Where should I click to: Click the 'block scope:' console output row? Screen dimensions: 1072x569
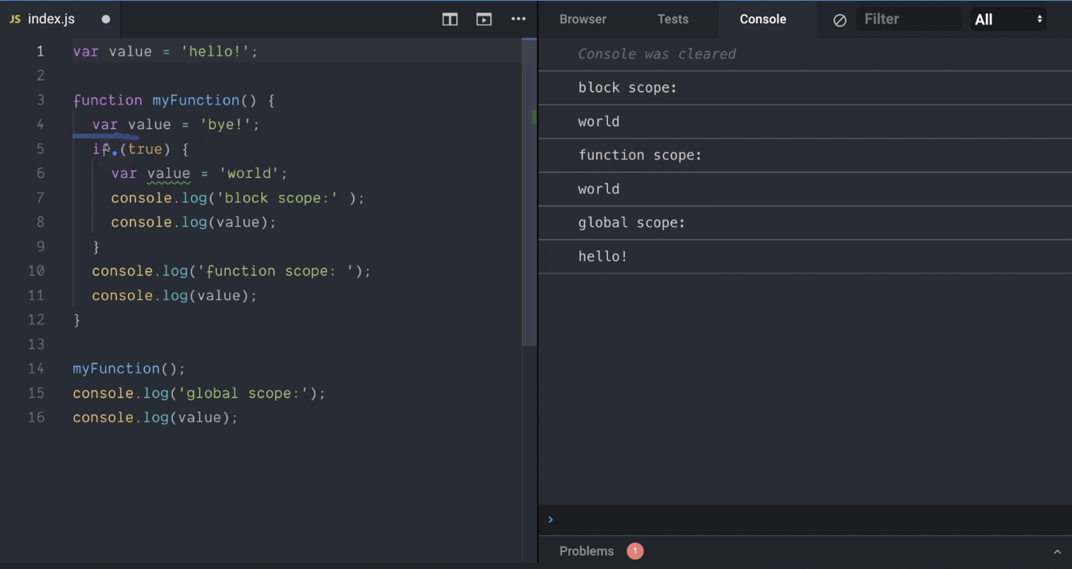[805, 88]
